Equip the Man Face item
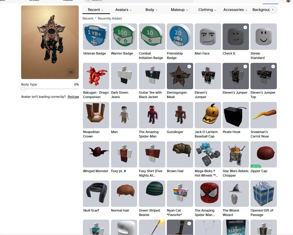The image size is (293, 235). click(208, 37)
